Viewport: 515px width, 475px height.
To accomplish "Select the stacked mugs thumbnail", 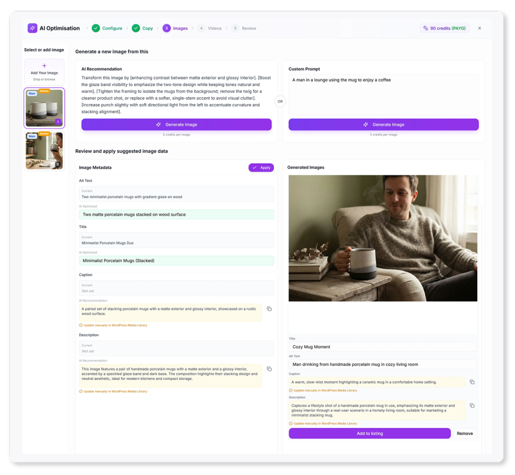I will point(44,108).
